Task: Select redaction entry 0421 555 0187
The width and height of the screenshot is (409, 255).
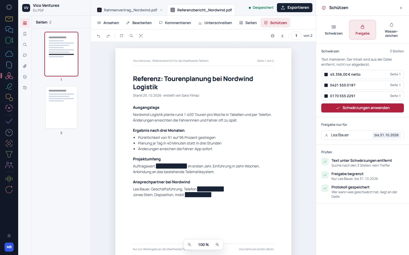Action: [362, 85]
